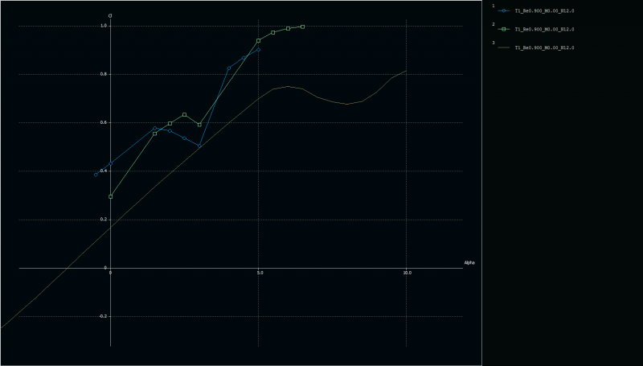643x366 pixels.
Task: Click the green square data point at Alpha 0
Action: pos(111,196)
